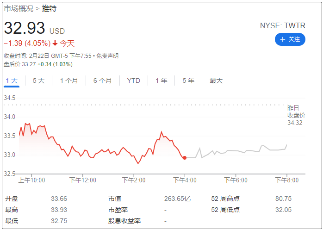Switch to the 5 天 tab
Image resolution: width=323 pixels, height=230 pixels.
click(x=38, y=81)
